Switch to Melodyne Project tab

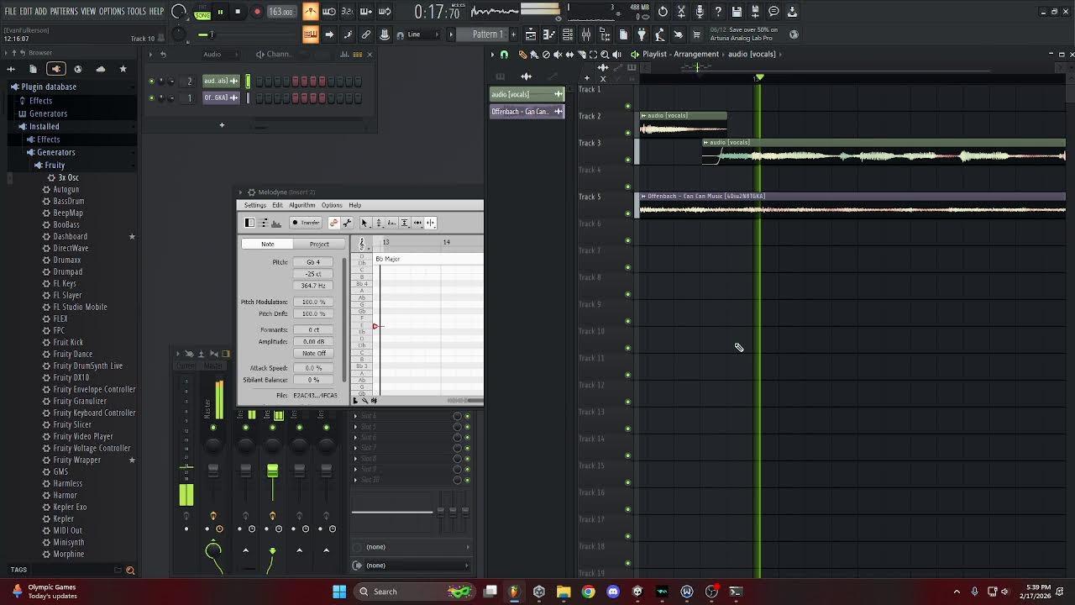pos(319,245)
